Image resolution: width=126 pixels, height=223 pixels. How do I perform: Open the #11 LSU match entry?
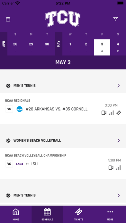[63, 163]
